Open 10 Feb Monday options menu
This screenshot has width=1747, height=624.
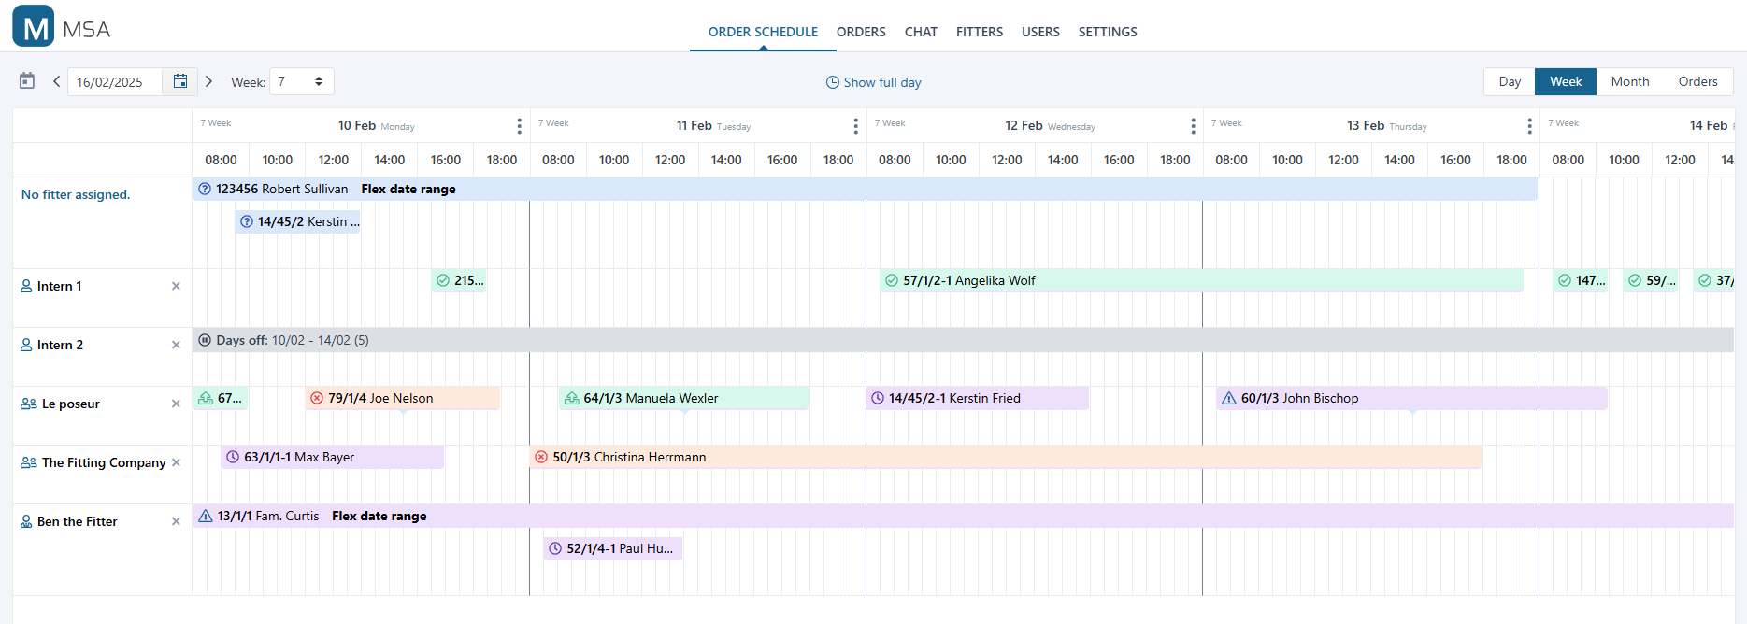(x=520, y=126)
